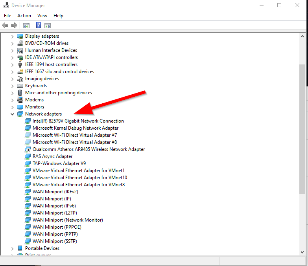
Task: Click the DVD/CD-ROM drives disc icon
Action: tap(20, 43)
